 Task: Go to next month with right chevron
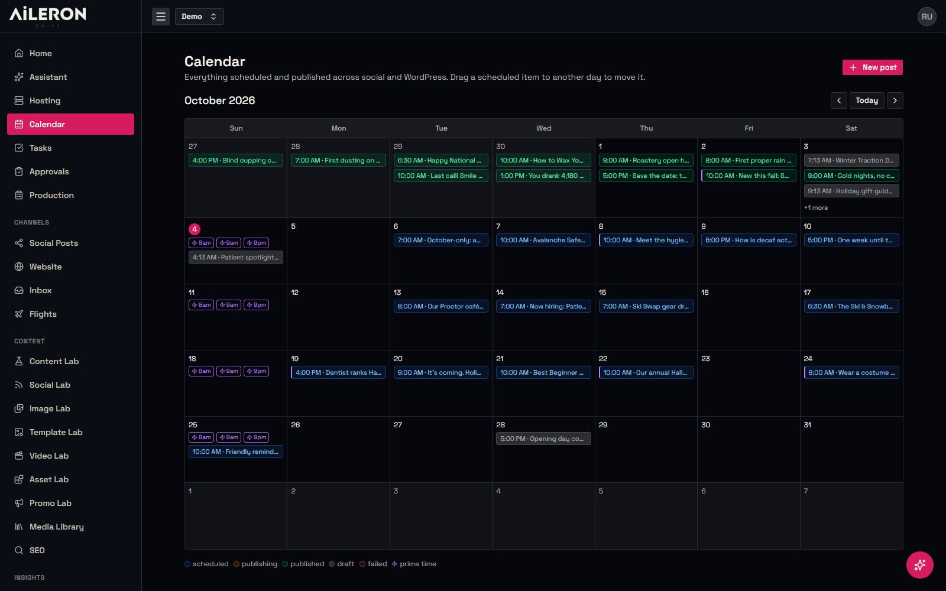[895, 100]
